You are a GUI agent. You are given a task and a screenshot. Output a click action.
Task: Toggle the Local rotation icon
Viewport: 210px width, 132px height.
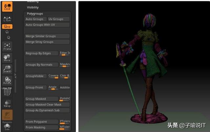7,7
